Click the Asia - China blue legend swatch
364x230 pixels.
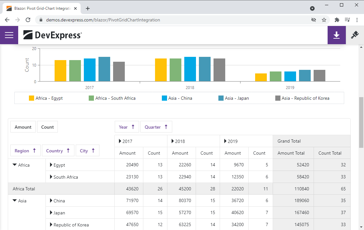point(164,98)
